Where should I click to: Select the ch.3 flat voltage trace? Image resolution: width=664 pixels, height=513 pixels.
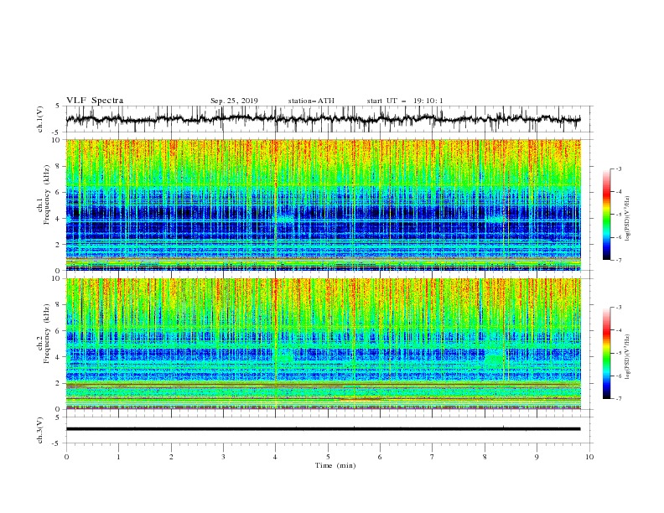point(323,429)
